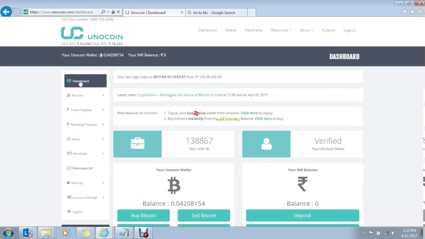
Task: Expand the Merchant sidebar submenu
Action: point(103,153)
